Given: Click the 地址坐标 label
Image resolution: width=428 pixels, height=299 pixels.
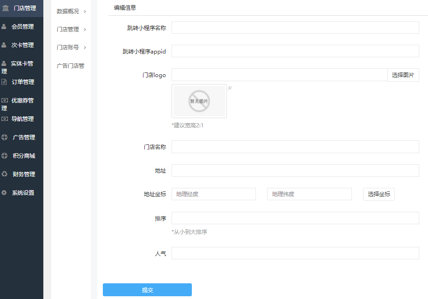Looking at the screenshot, I should tap(155, 194).
